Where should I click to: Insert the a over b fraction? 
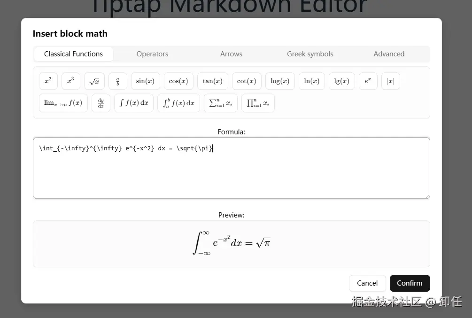118,81
